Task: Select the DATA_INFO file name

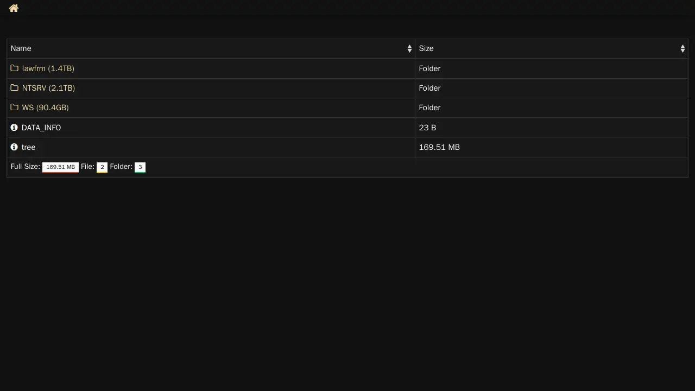Action: (41, 128)
